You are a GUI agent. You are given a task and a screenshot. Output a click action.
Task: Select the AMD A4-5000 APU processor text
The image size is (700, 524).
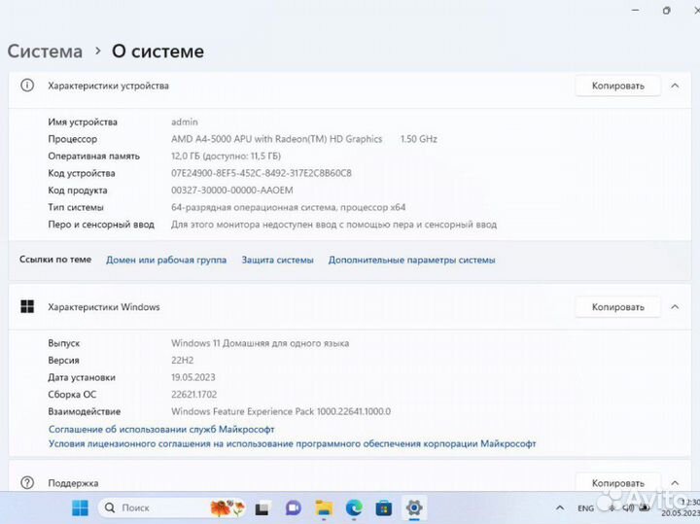276,139
